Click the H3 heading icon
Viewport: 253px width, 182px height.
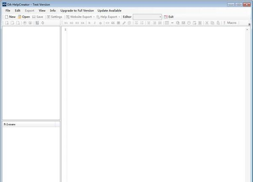[x=77, y=23]
